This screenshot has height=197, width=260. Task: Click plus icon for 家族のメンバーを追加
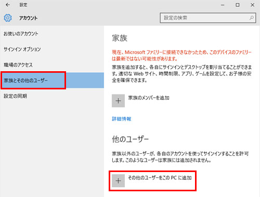click(x=118, y=101)
